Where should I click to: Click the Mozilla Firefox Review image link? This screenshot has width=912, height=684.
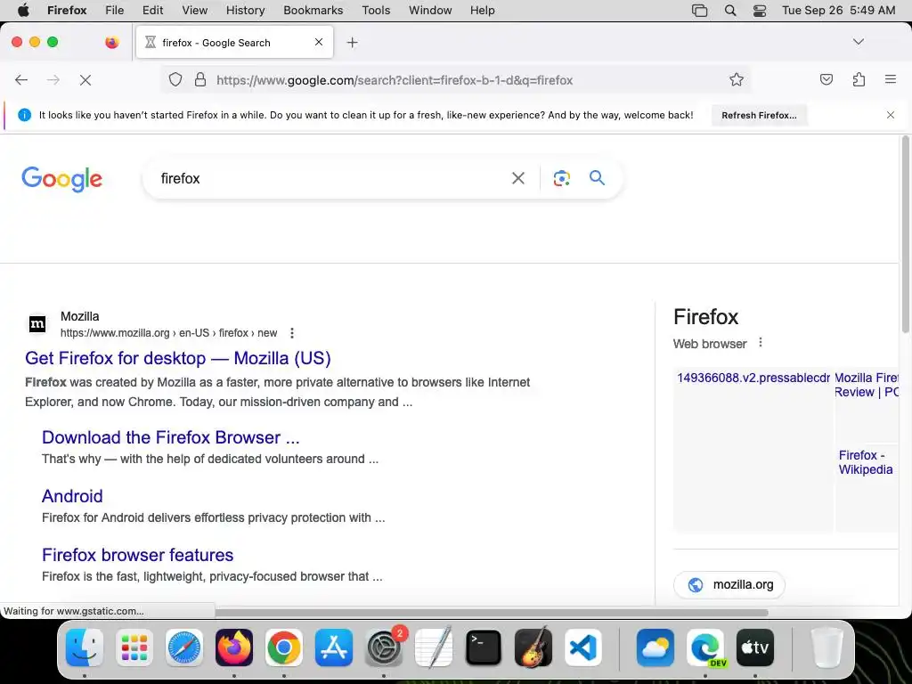coord(867,385)
